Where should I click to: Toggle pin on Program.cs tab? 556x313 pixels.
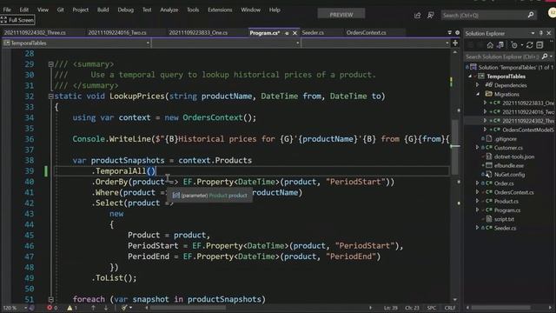287,33
